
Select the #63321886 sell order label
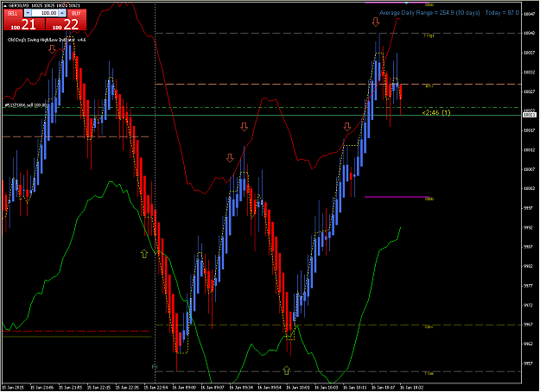tap(26, 105)
